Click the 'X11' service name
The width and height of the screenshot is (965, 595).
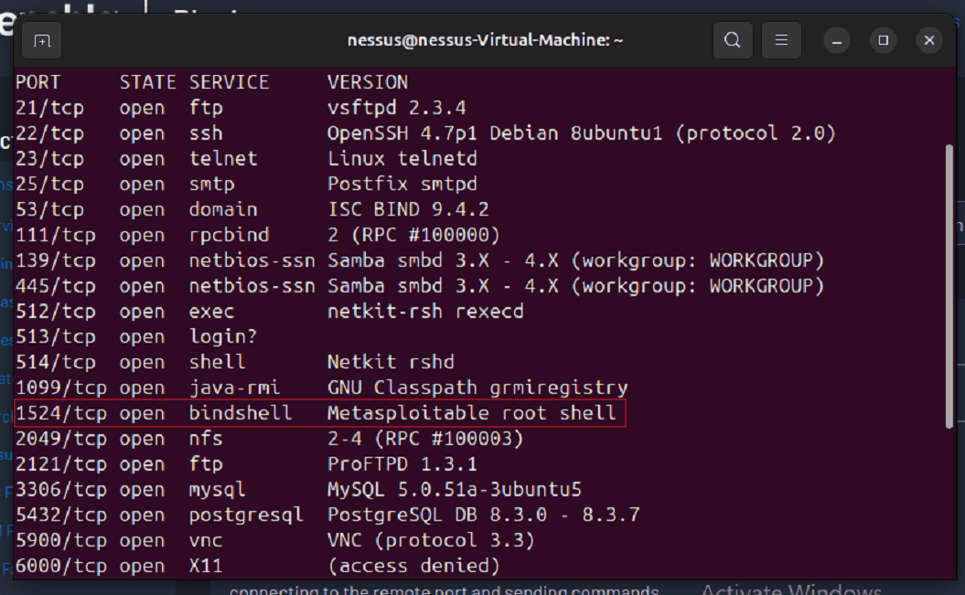point(206,566)
